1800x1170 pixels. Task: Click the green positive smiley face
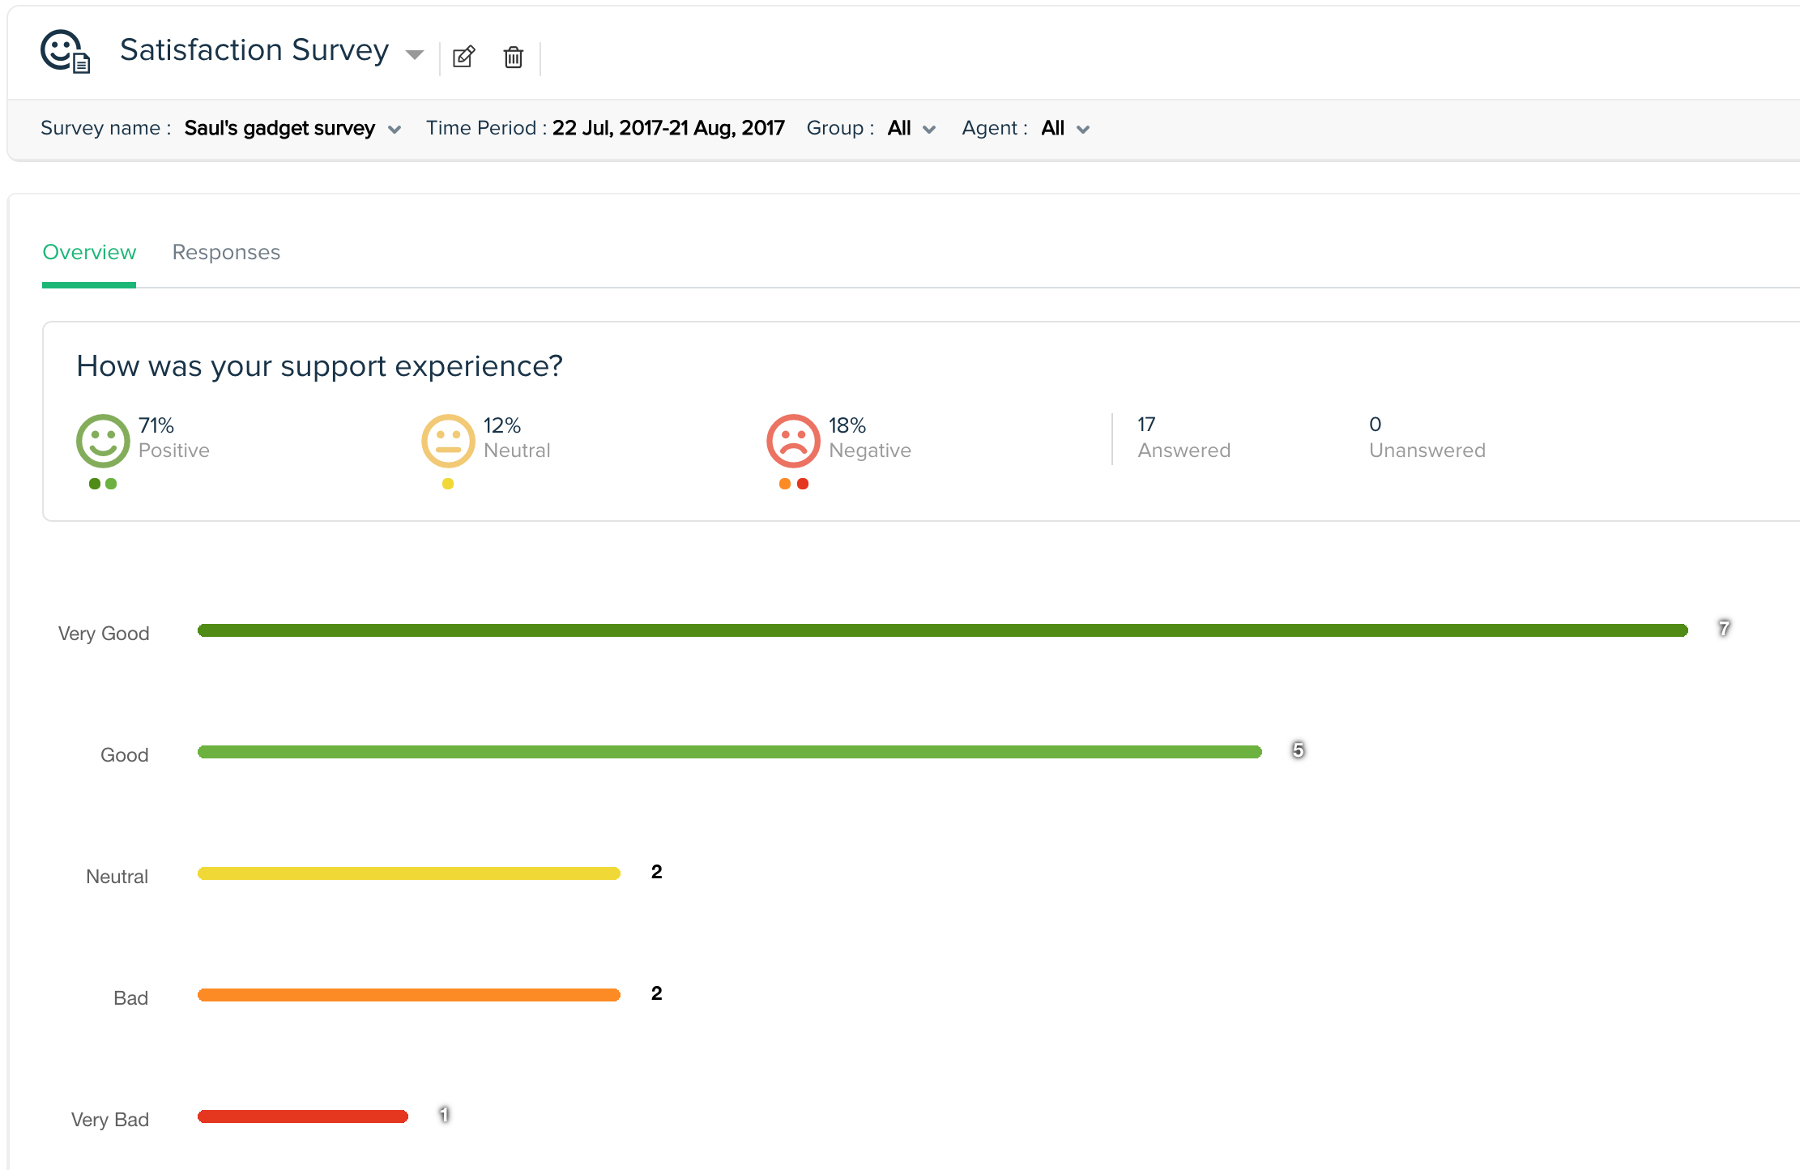103,441
